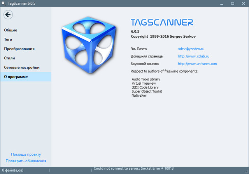
Task: Click Проверить обновления to check updates
Action: coord(26,161)
